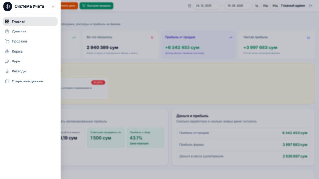Viewport: 319px width, 179px height.
Task: Select Расходы expenses in sidebar
Action: (x=30, y=71)
